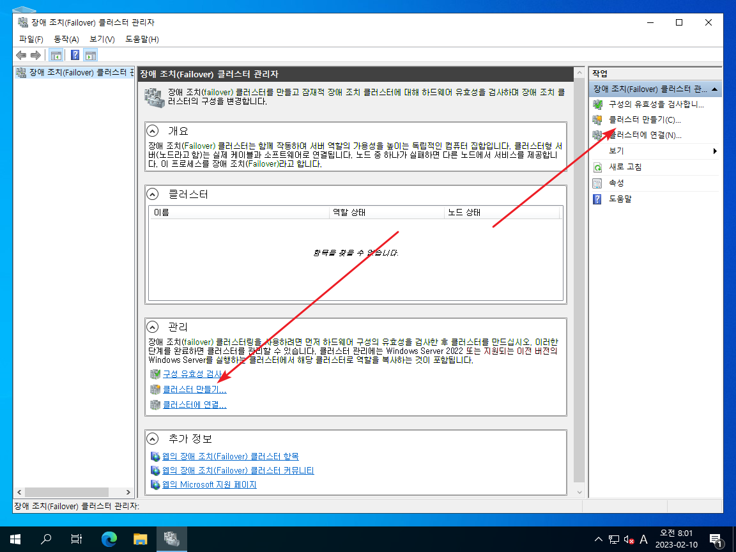
Task: Click icon beside 구성 유효성 검사 link
Action: pyautogui.click(x=155, y=374)
